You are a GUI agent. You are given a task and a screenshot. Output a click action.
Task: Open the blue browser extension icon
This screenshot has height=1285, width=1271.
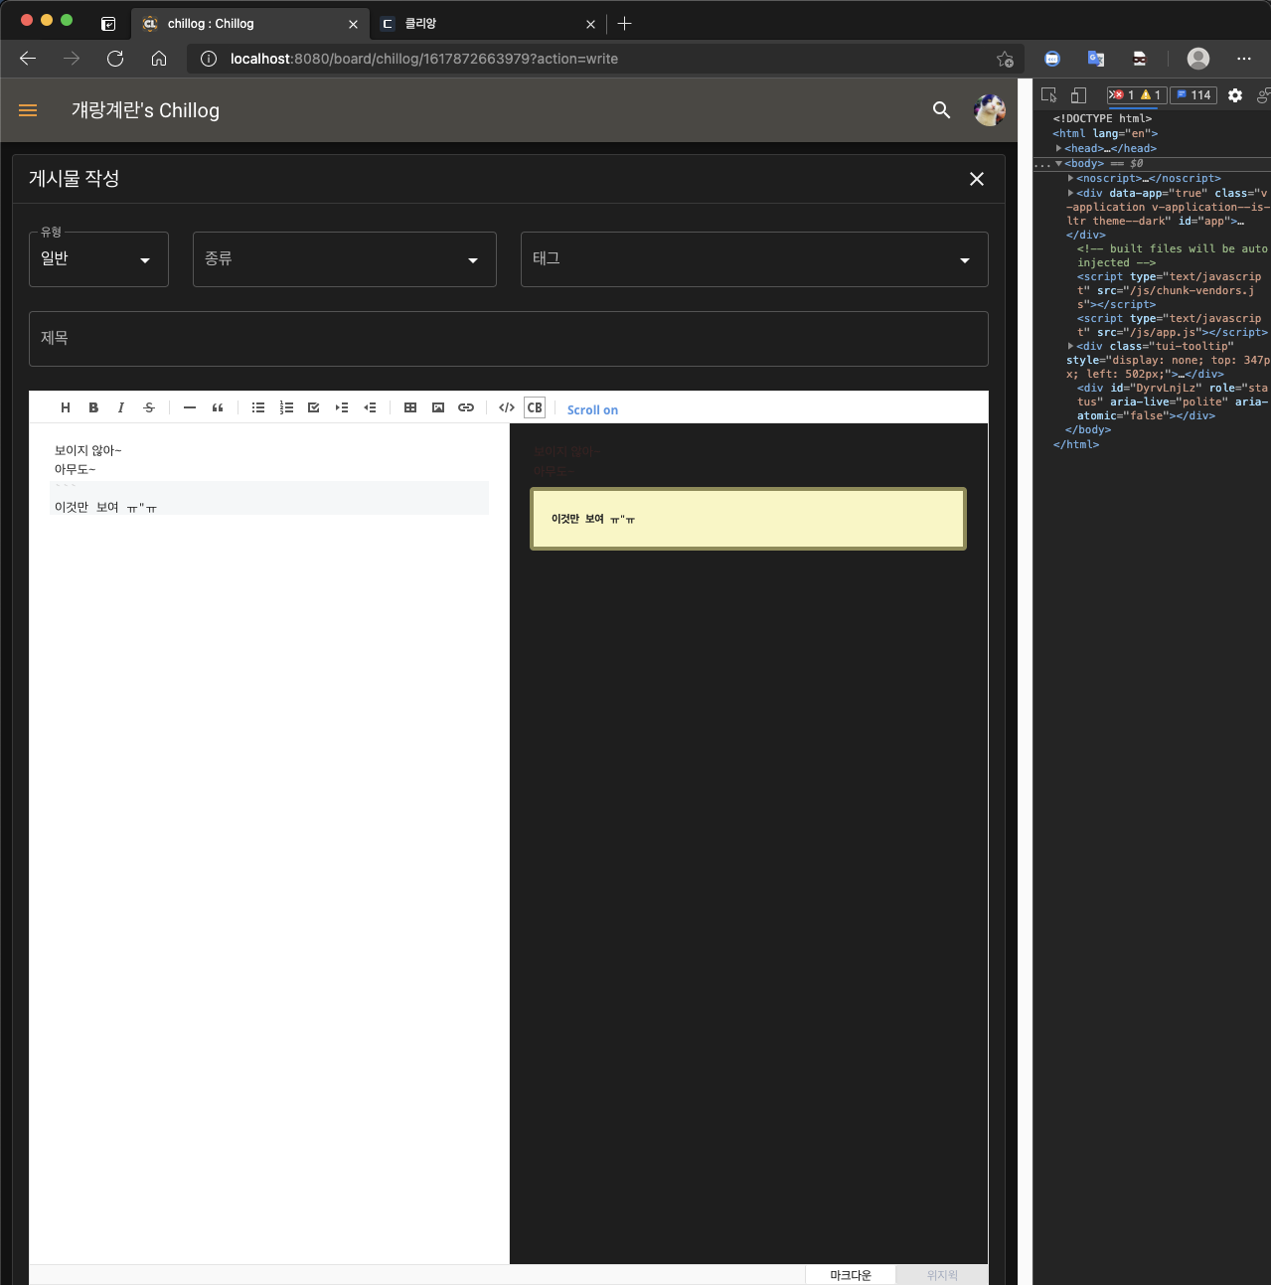point(1052,59)
